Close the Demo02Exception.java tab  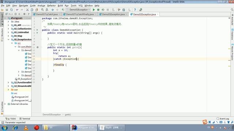click(x=158, y=14)
